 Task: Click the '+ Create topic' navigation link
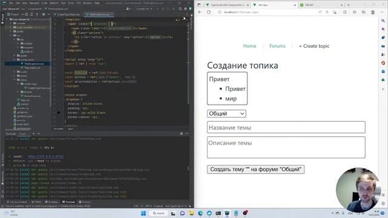(x=314, y=46)
